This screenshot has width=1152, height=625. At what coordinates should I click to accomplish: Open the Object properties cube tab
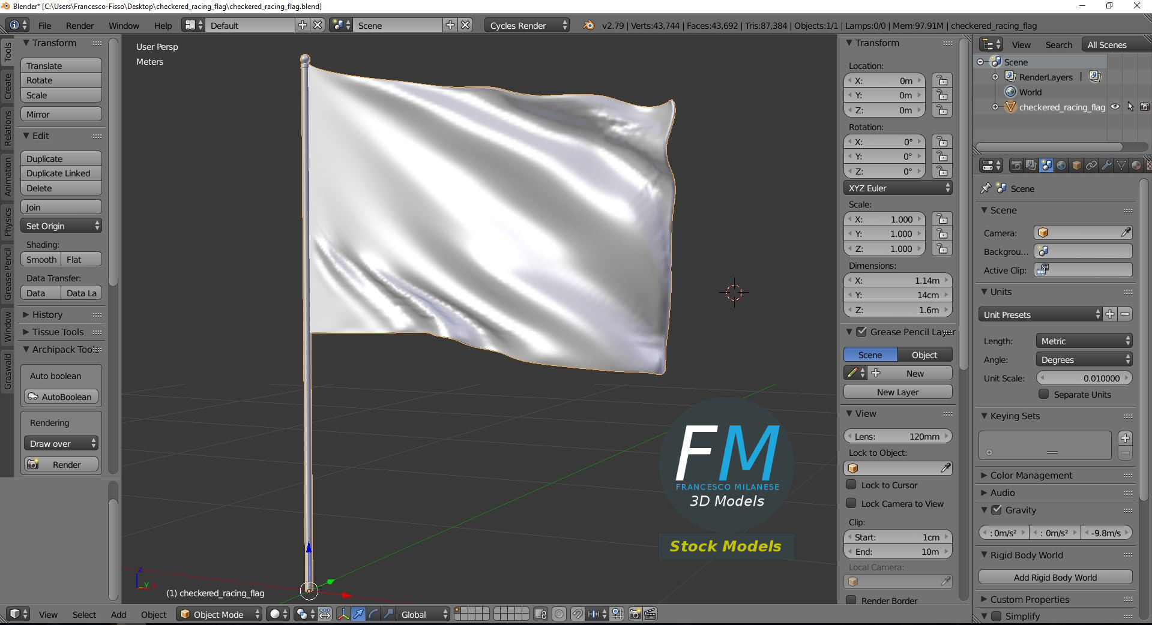point(1076,166)
